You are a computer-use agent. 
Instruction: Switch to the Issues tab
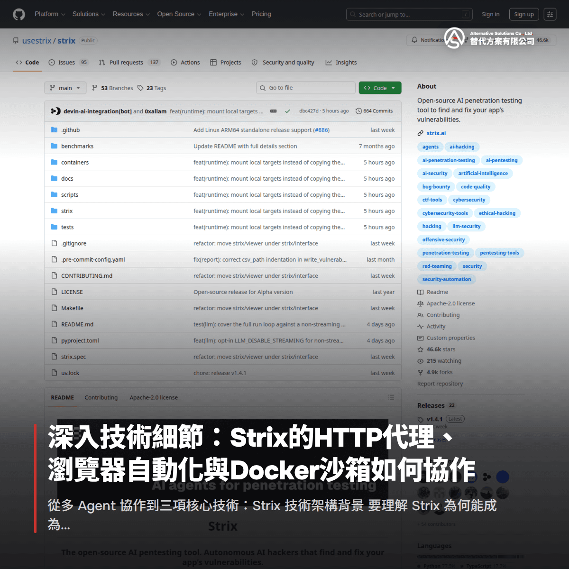coord(68,63)
